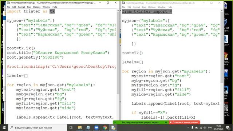Open Format menu in right IDLE window
The height and width of the screenshot is (131, 233).
(x=137, y=7)
